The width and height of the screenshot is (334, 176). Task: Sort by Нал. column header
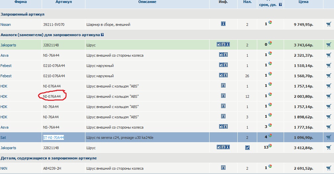[x=247, y=2]
